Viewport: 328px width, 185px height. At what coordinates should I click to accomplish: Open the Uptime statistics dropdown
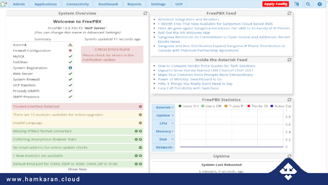tap(163, 115)
